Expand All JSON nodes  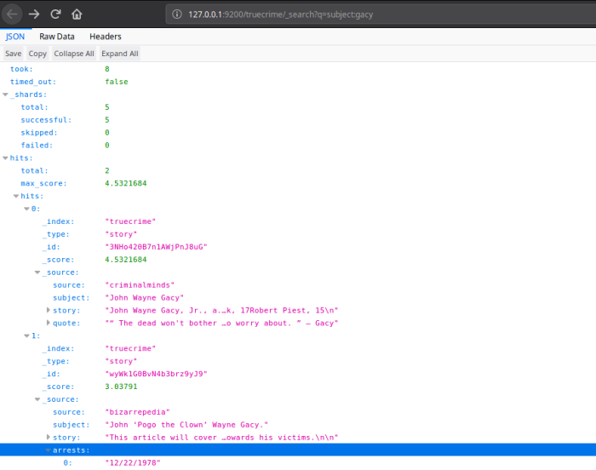[x=120, y=54]
